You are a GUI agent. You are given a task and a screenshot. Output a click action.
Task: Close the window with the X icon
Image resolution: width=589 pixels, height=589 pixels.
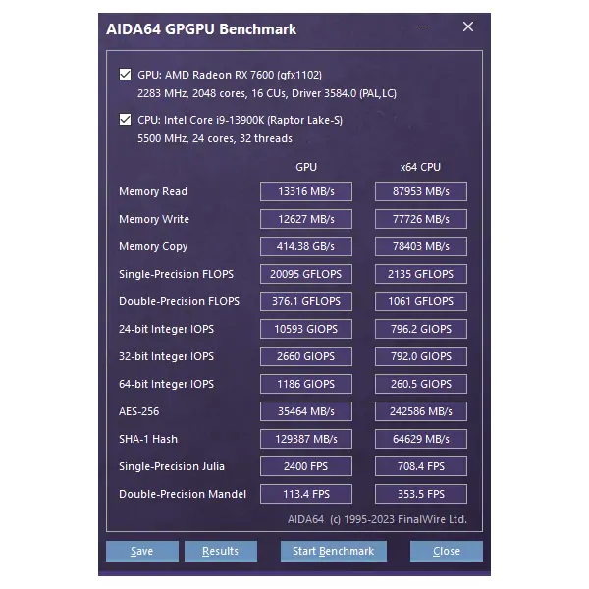468,27
